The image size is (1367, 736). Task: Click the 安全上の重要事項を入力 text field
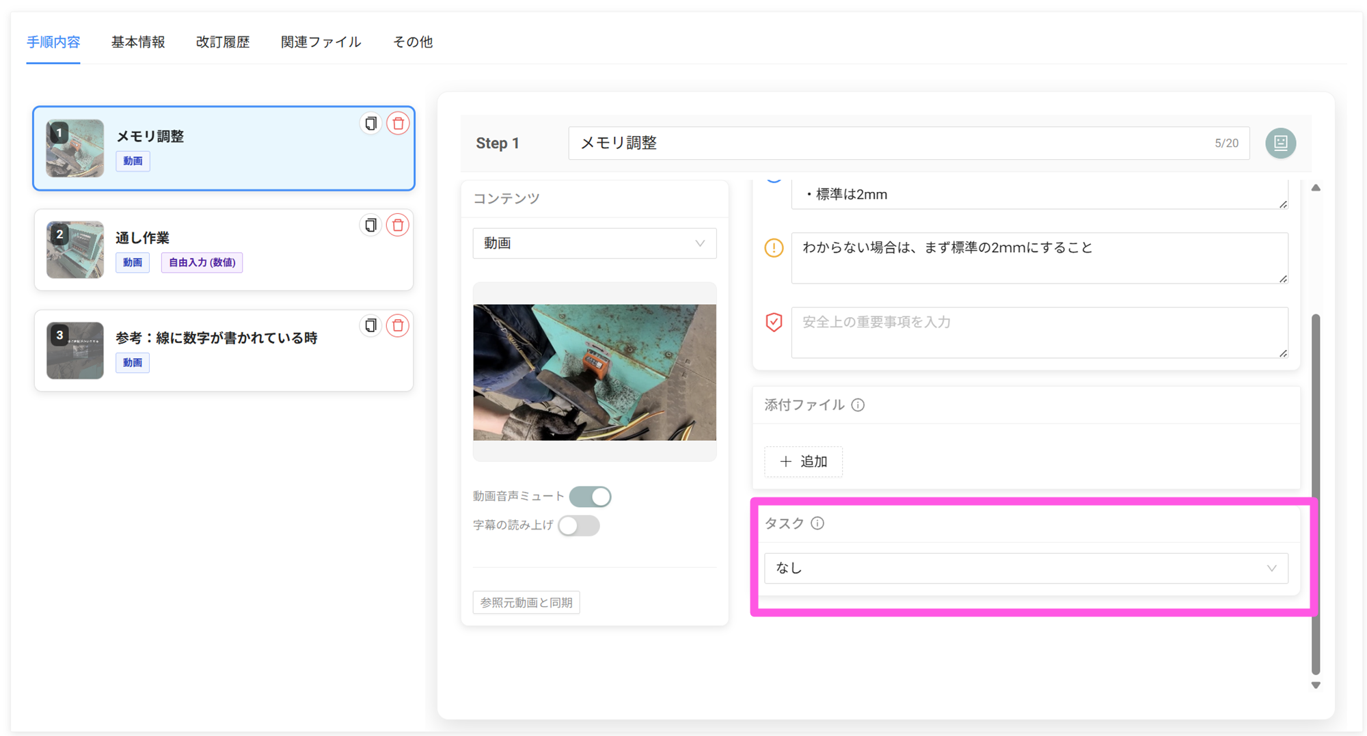coord(1039,332)
